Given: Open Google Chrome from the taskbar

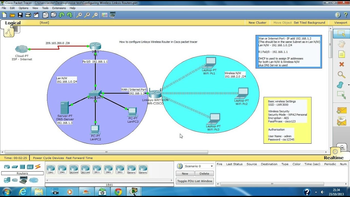Looking at the screenshot, I should [x=118, y=192].
